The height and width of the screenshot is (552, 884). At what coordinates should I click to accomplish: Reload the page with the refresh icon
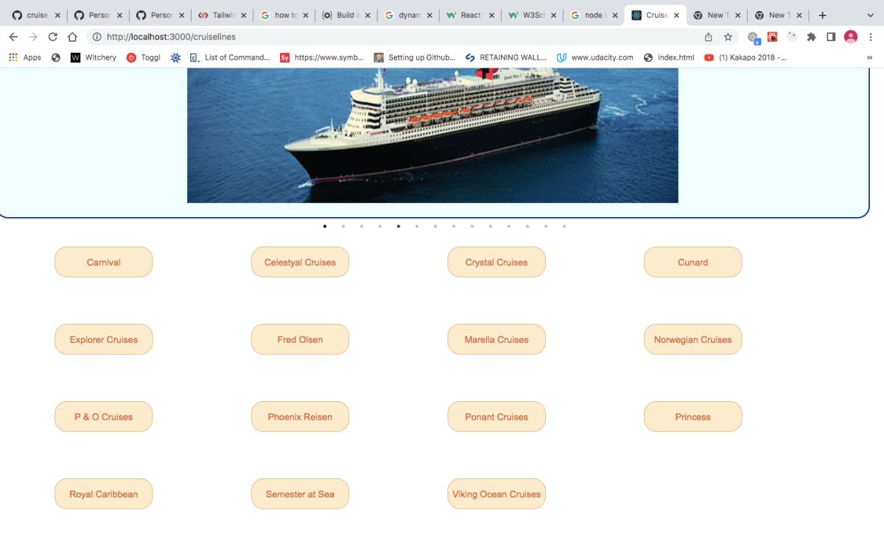click(52, 37)
